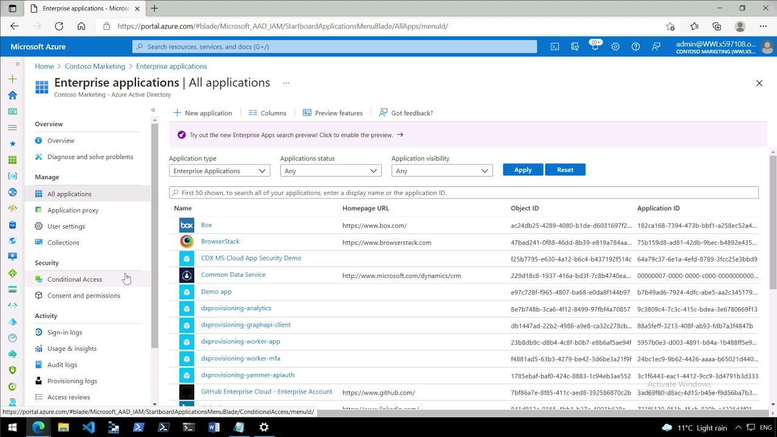This screenshot has width=777, height=437.
Task: Click Got feedback?
Action: coord(406,113)
